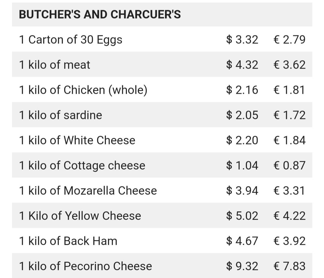Click the € 3.62 meat price

[289, 65]
